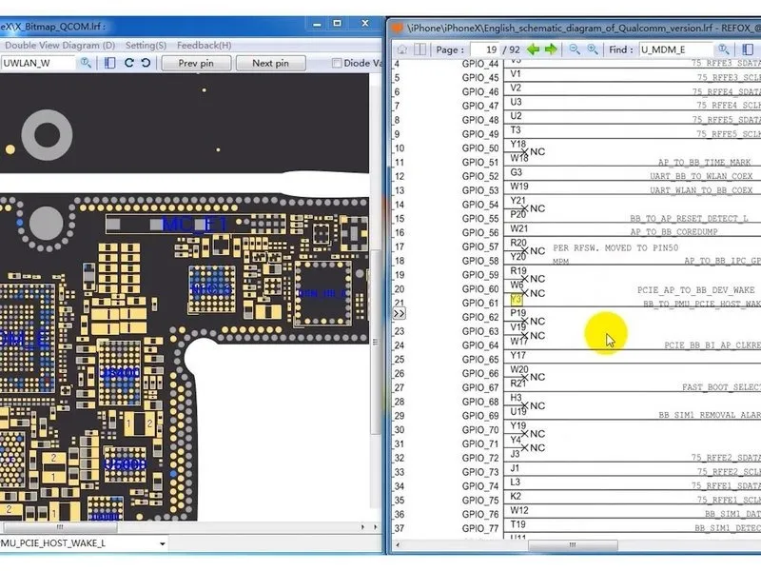Click pin number T19 in schematic

point(517,524)
